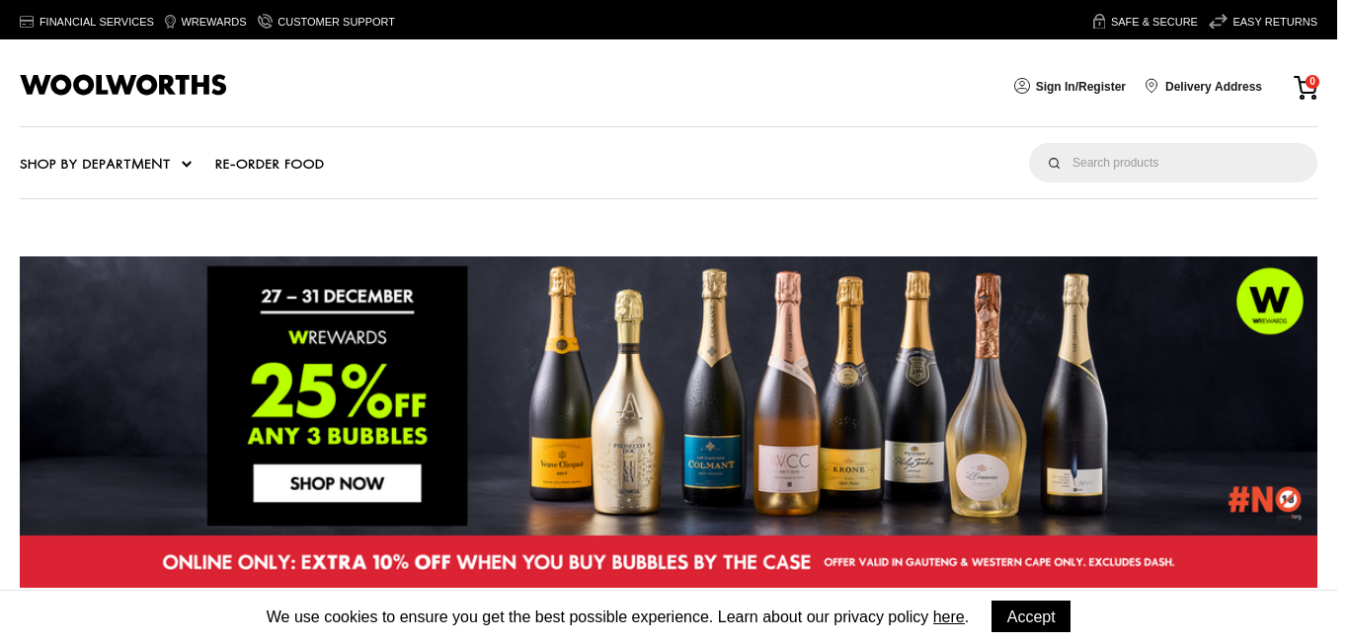Open the shopping cart icon
1349x642 pixels.
coord(1306,88)
